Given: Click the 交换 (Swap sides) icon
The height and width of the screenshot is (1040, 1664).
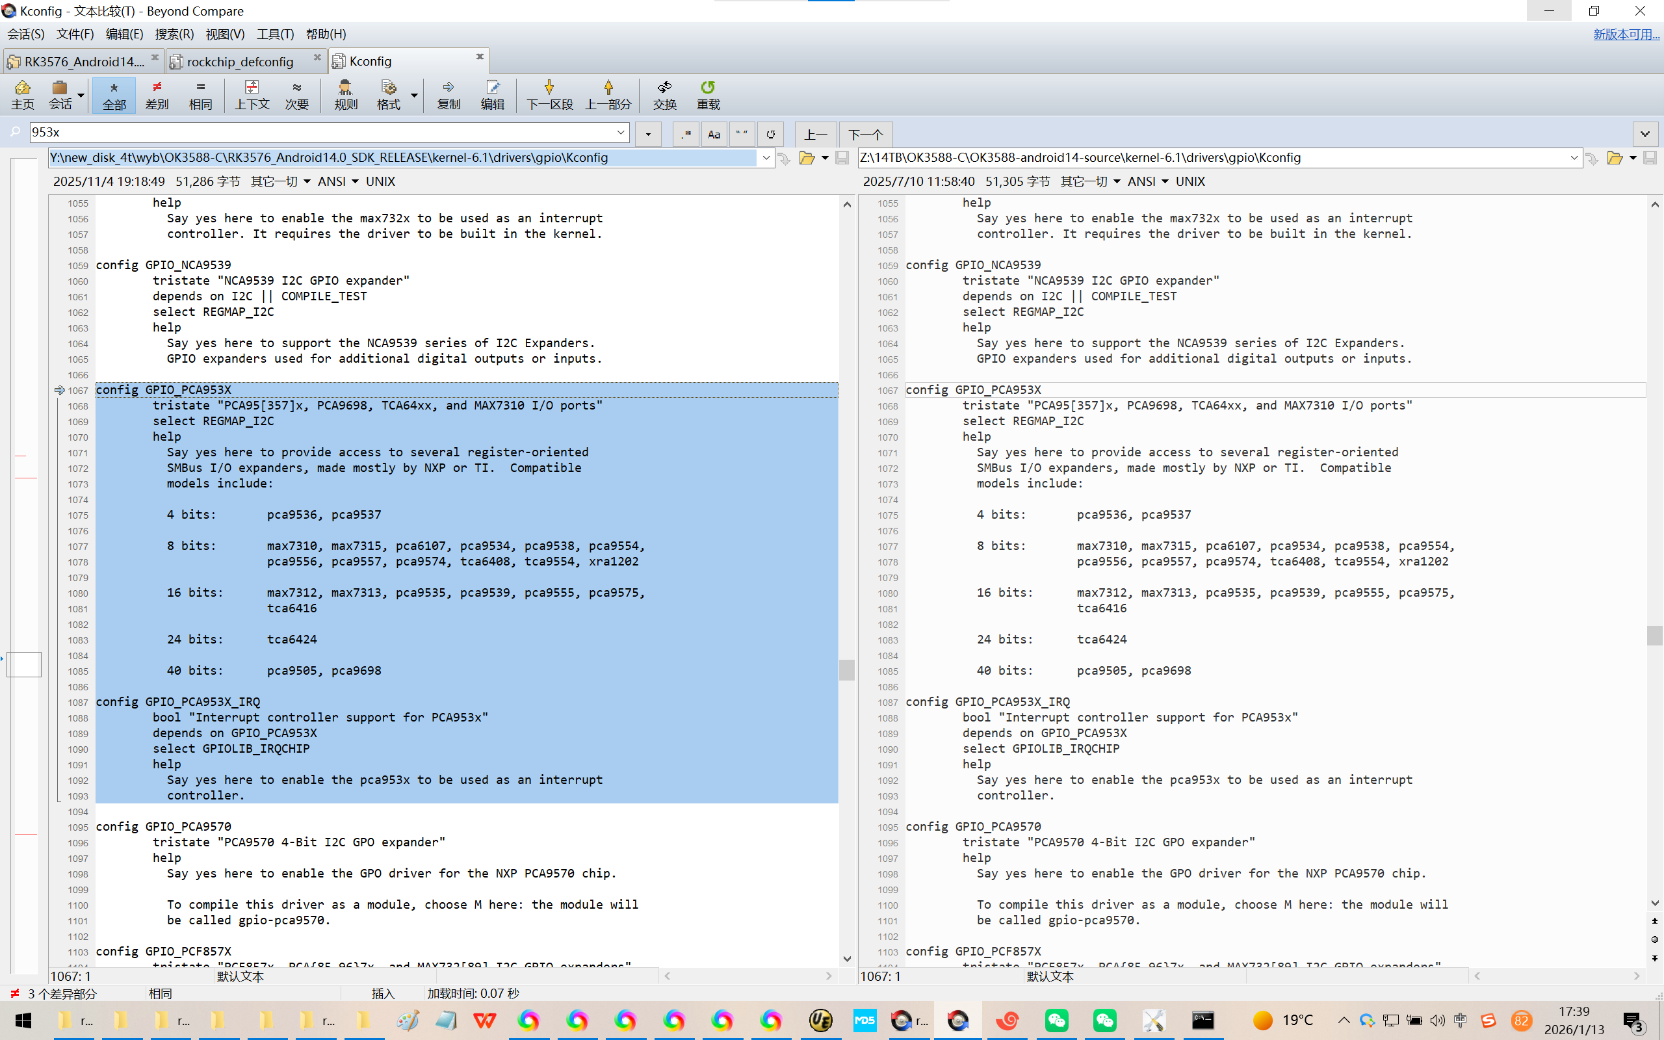Looking at the screenshot, I should [664, 95].
